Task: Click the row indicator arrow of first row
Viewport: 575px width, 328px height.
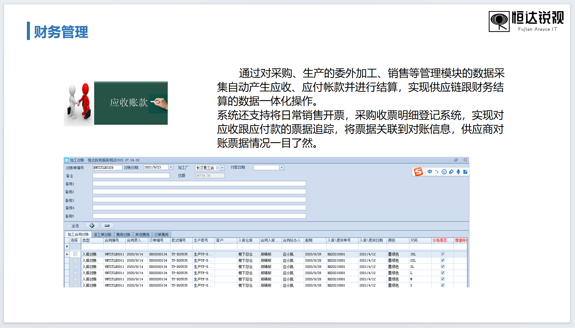Action: coord(67,254)
